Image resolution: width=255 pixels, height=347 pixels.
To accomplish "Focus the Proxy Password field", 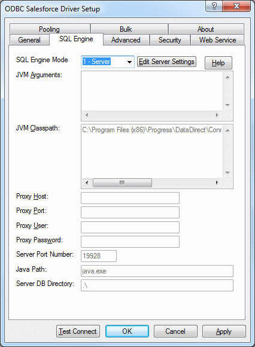I will pos(130,242).
